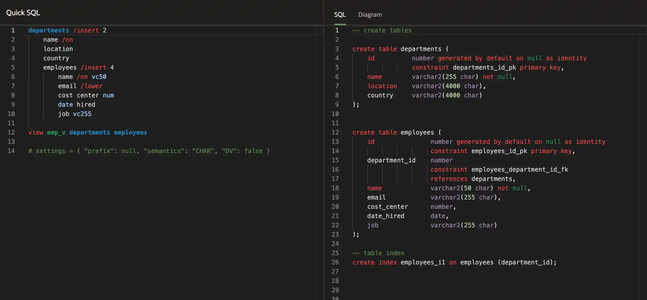The height and width of the screenshot is (300, 647).
Task: Select the create index employees_i1 line
Action: point(454,262)
